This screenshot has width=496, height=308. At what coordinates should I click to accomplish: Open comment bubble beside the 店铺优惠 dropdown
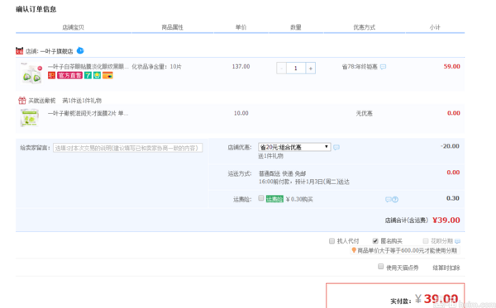coord(336,147)
